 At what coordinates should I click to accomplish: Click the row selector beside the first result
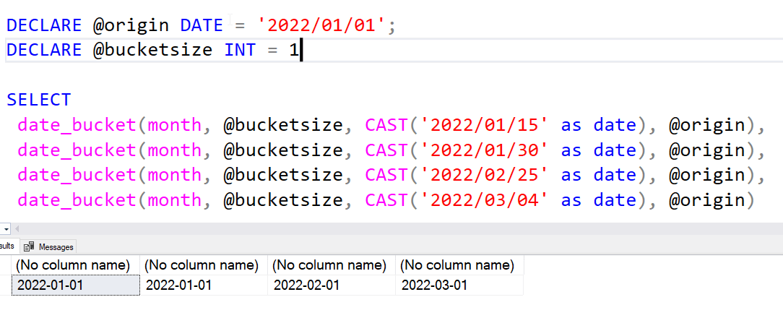5,285
